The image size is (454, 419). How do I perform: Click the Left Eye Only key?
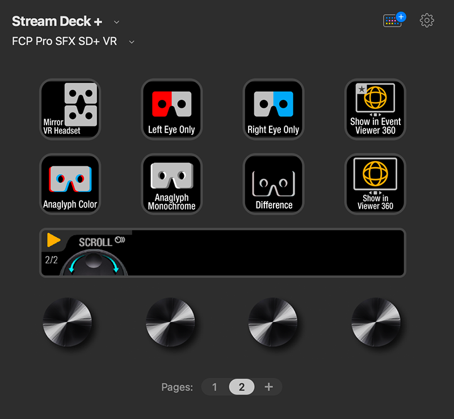point(171,109)
